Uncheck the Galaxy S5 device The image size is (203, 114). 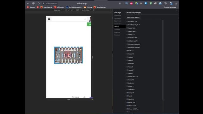127,93
